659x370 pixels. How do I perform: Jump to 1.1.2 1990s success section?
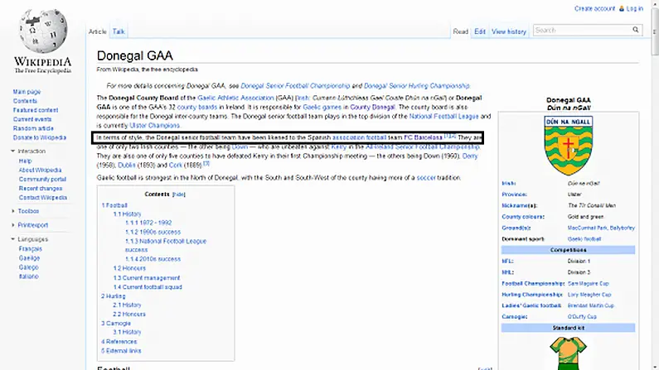click(x=153, y=232)
